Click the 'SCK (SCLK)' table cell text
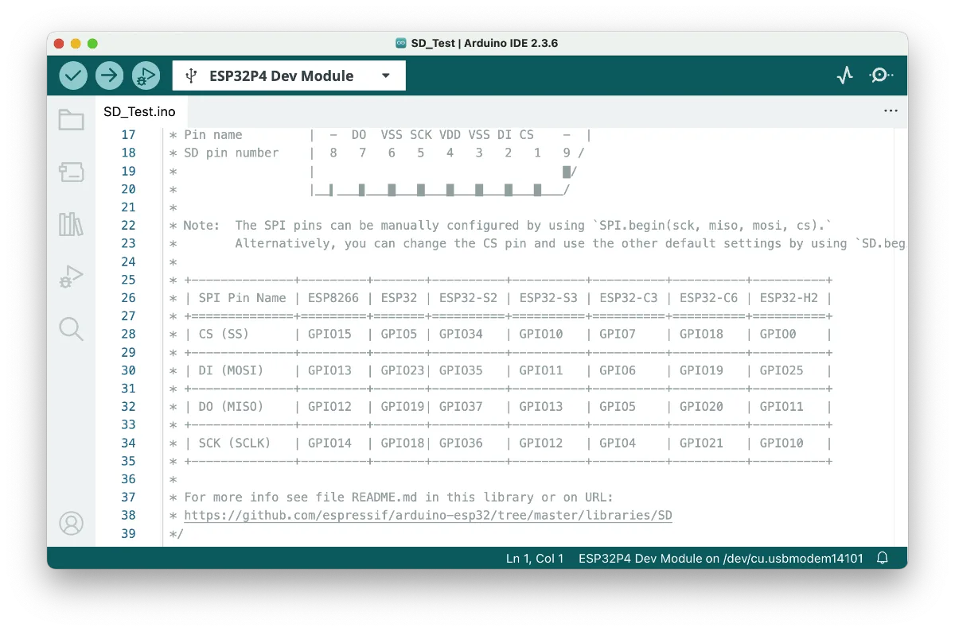 tap(235, 443)
